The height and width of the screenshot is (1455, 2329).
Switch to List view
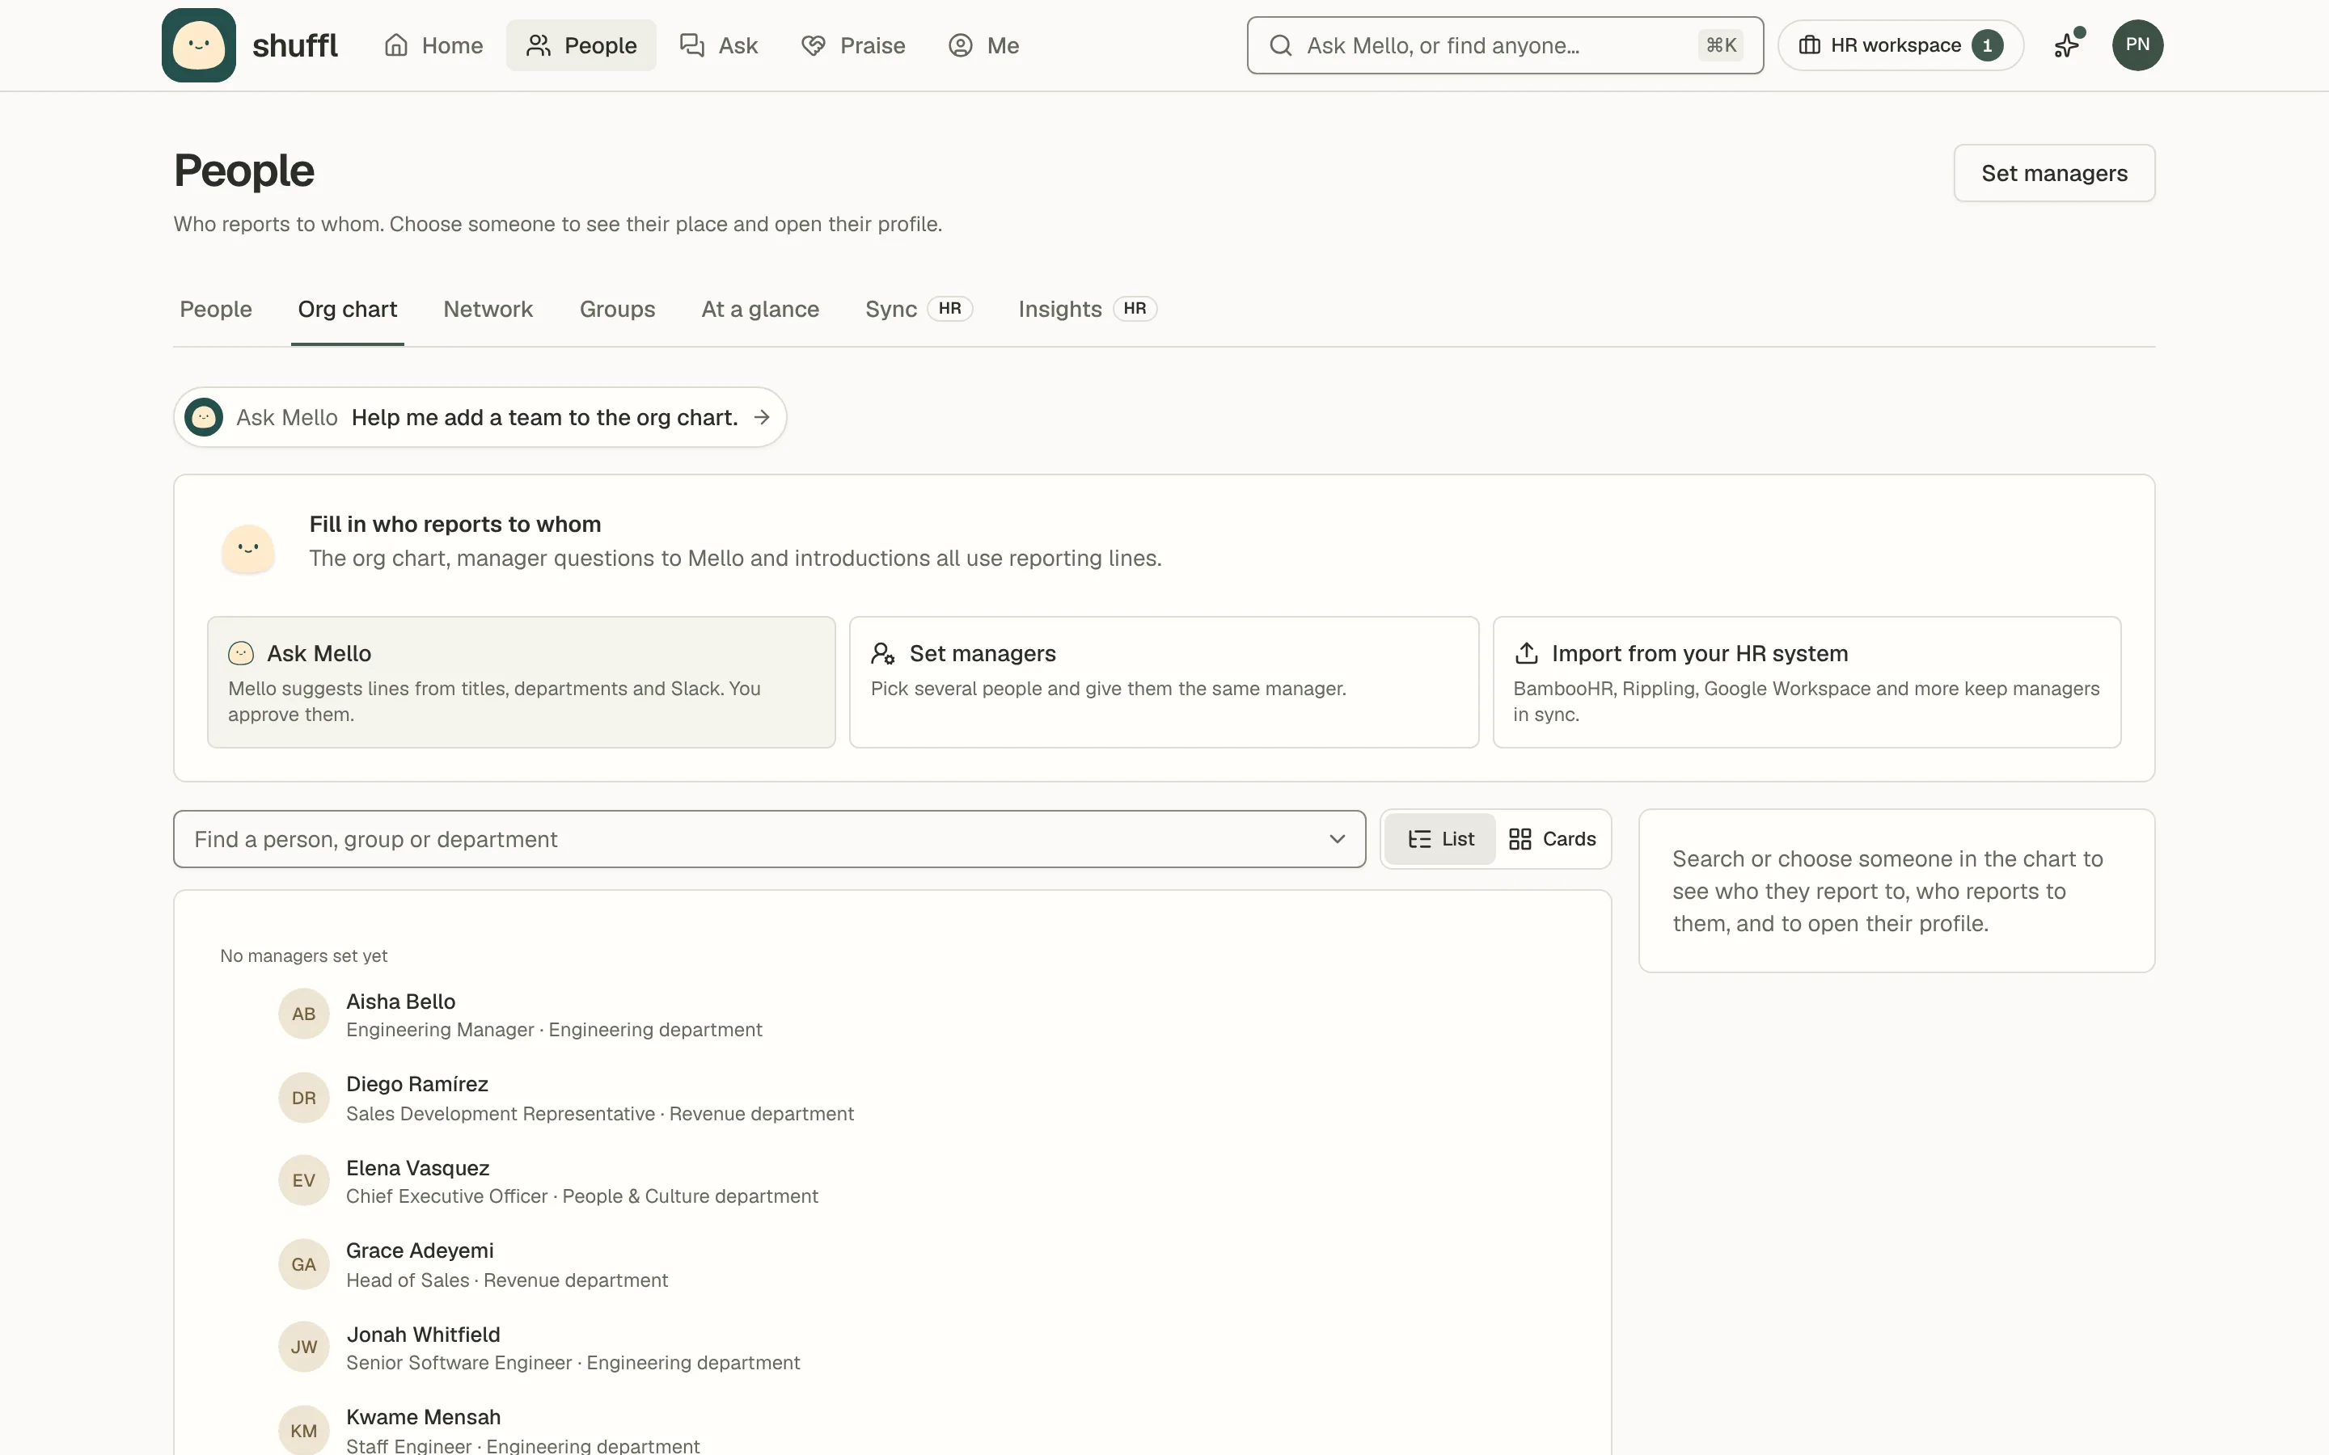[x=1439, y=839]
